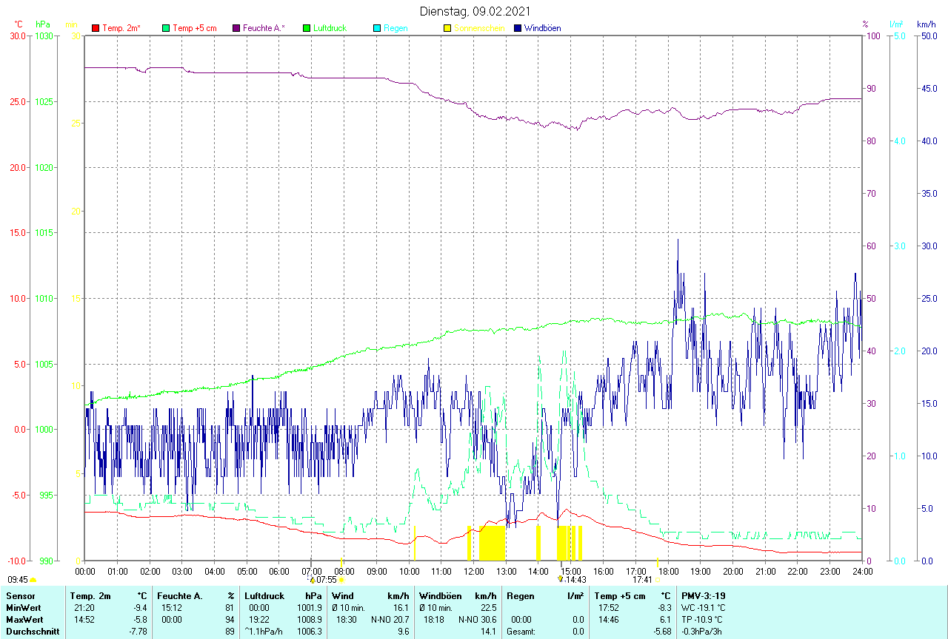The height and width of the screenshot is (639, 948).
Task: Click the 'Feuchte A.' column header in the table
Action: click(x=178, y=595)
